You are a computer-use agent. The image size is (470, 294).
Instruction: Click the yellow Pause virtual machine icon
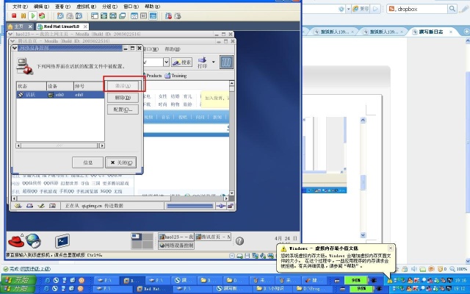pyautogui.click(x=23, y=15)
